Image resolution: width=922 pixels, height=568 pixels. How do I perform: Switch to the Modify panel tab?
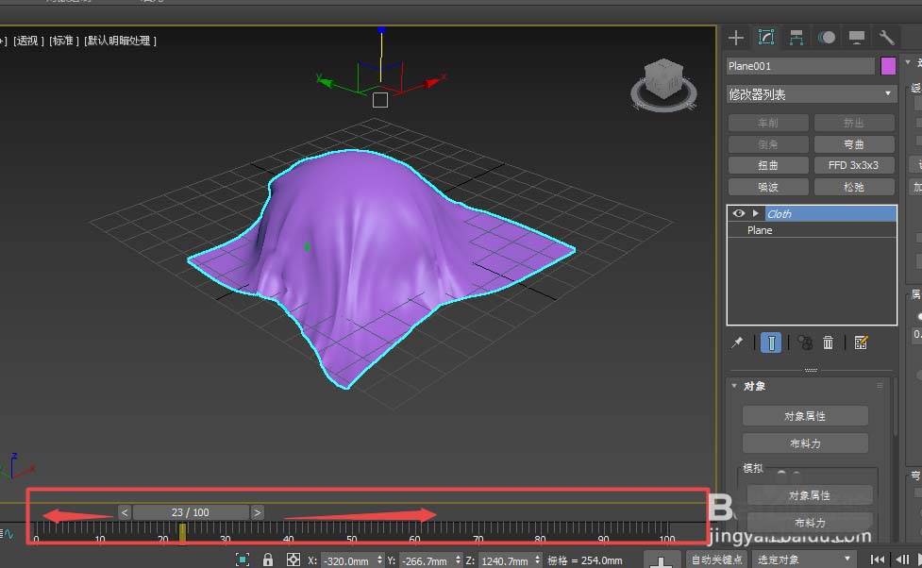(766, 38)
